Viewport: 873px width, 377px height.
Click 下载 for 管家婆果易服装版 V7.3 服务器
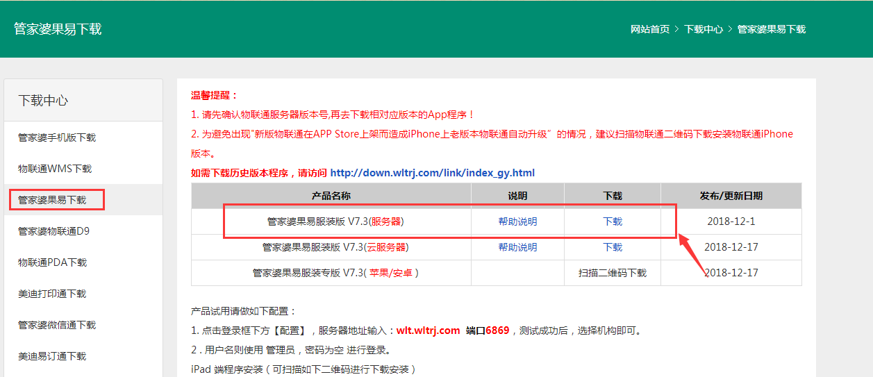[x=613, y=221]
